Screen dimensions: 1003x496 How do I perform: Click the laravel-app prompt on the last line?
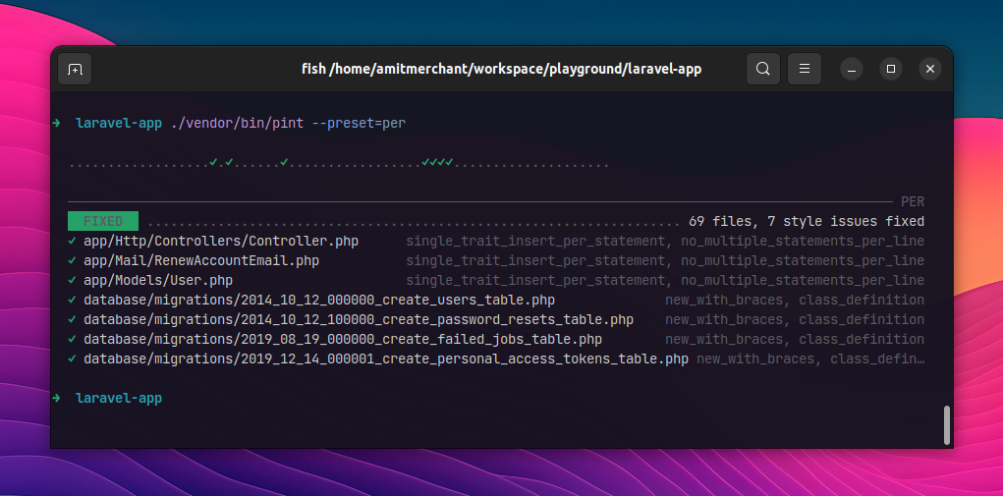pyautogui.click(x=118, y=398)
